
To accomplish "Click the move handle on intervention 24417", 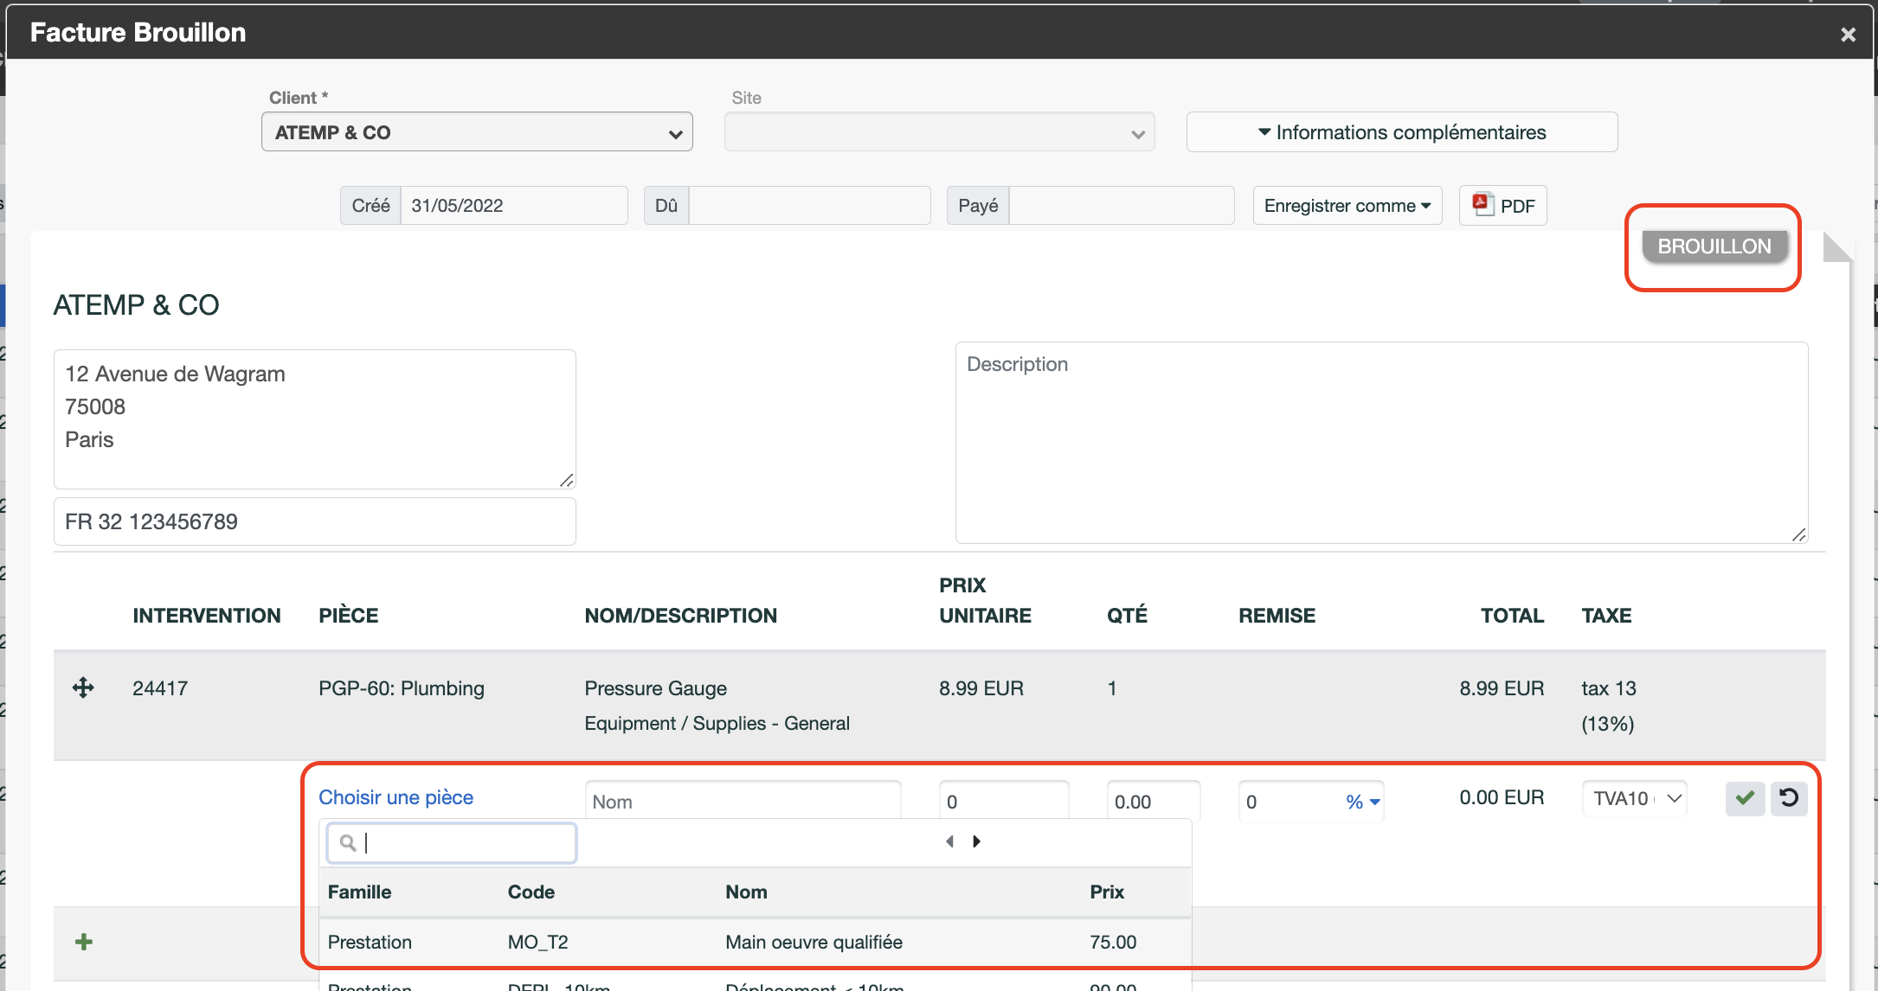I will pos(83,688).
